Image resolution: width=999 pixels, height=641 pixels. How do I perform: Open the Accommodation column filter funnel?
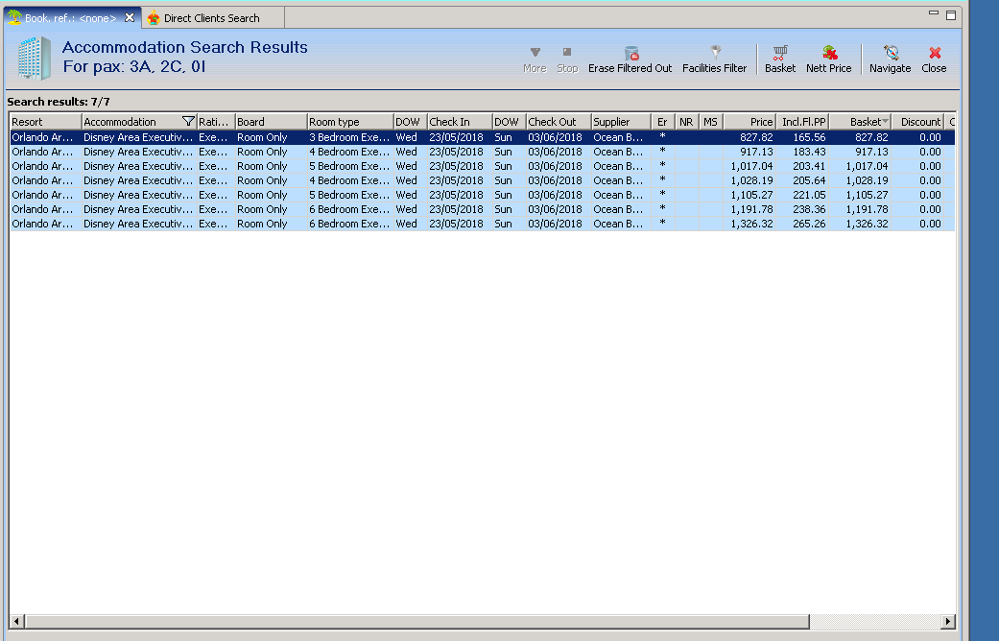click(x=188, y=122)
